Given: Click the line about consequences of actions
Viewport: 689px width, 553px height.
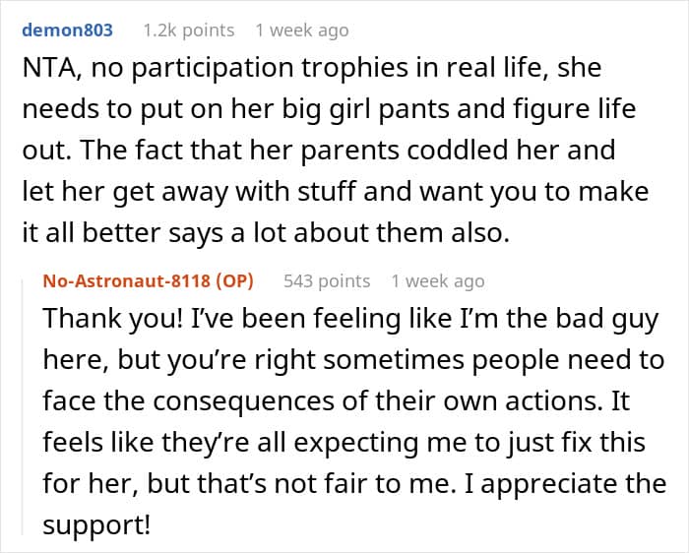Looking at the screenshot, I should 337,401.
